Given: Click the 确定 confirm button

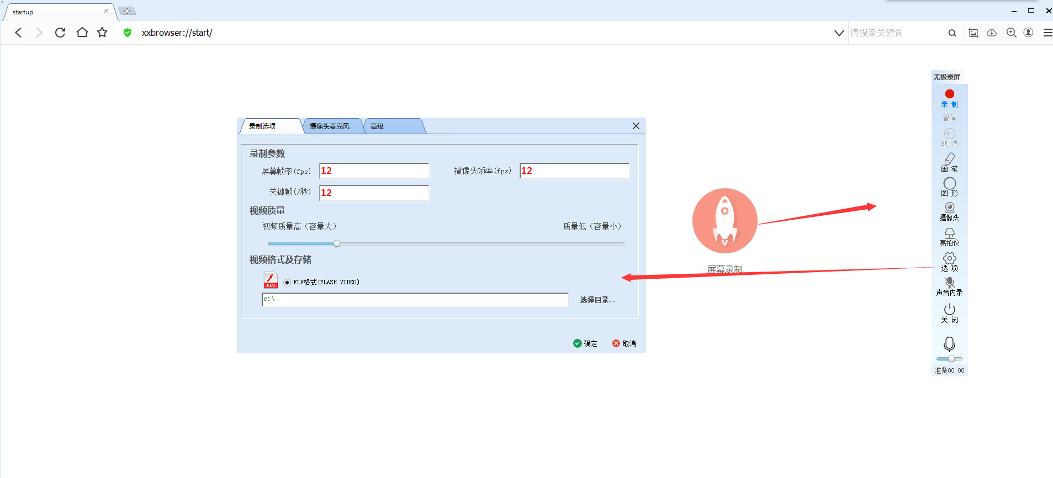Looking at the screenshot, I should click(585, 343).
